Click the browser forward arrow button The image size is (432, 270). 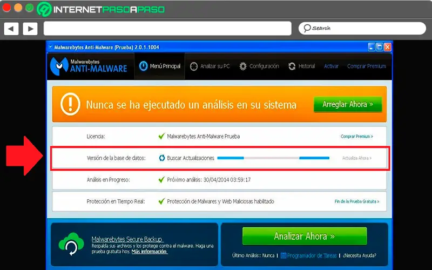pos(30,29)
